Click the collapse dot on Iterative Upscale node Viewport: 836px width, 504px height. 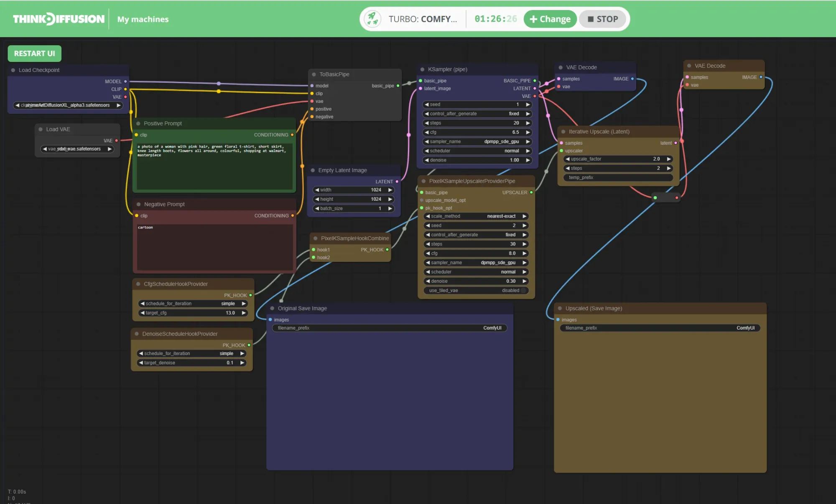[x=563, y=131]
